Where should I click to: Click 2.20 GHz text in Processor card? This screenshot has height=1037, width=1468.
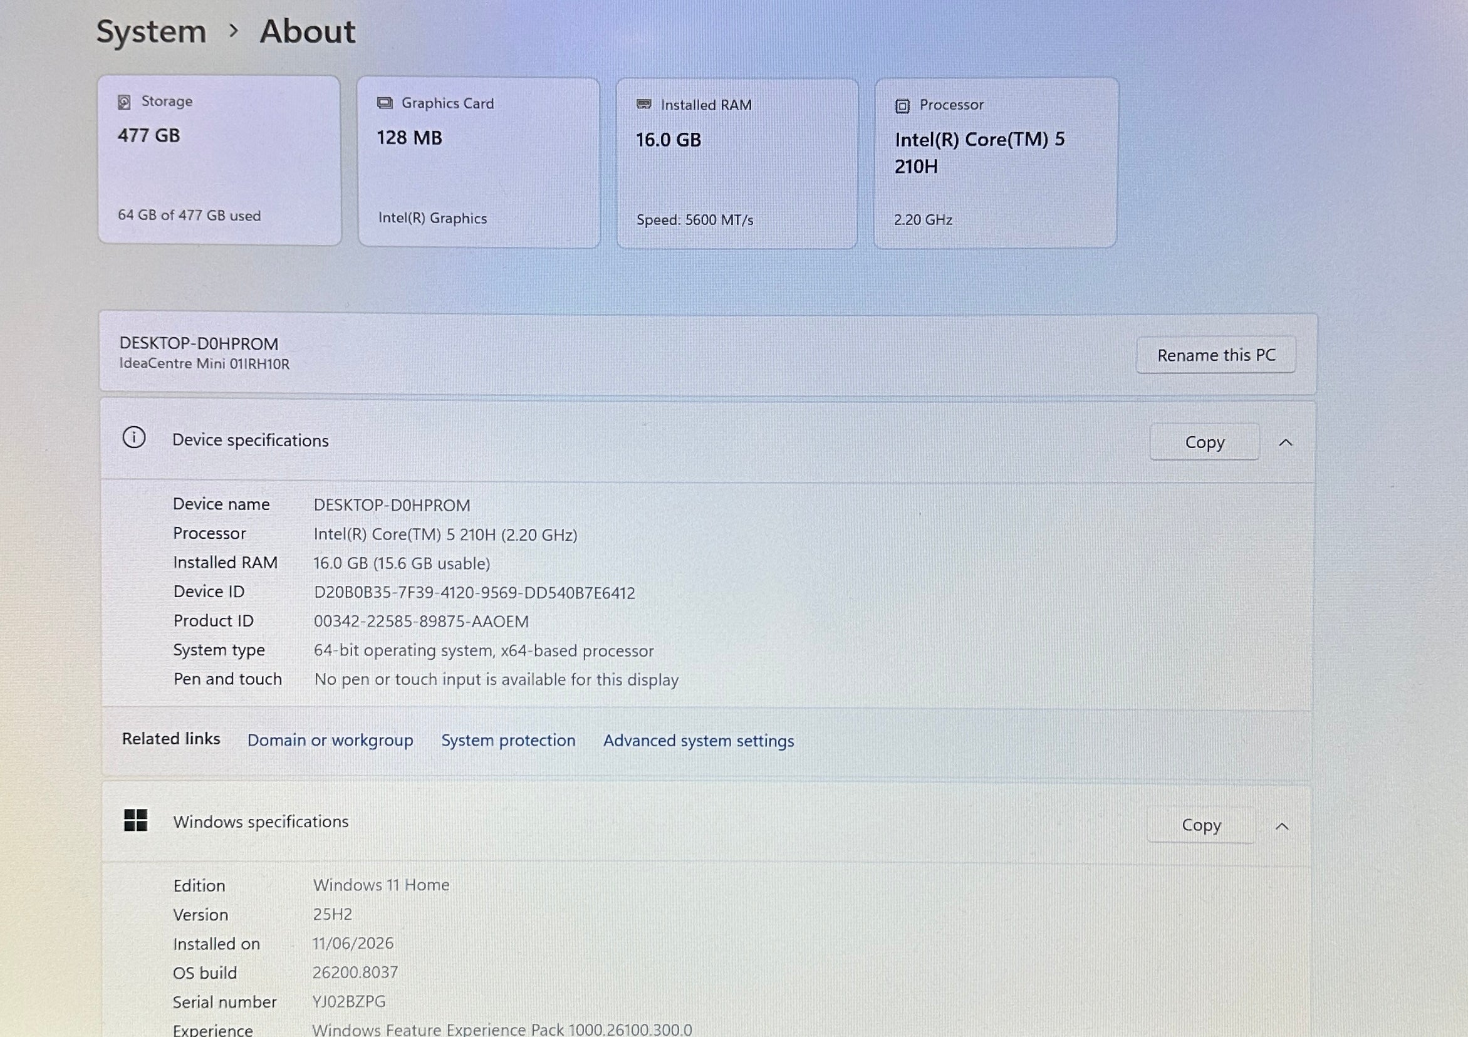click(x=924, y=220)
